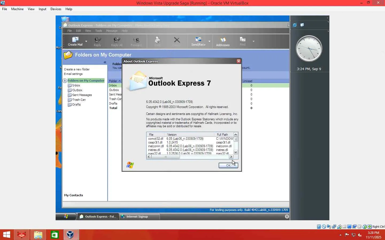The height and width of the screenshot is (240, 385).
Task: Click the Version column header in file list
Action: [189, 134]
